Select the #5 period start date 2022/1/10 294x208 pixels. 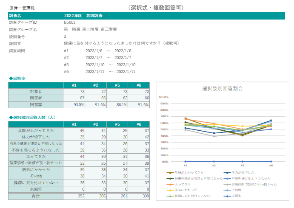(x=95, y=65)
